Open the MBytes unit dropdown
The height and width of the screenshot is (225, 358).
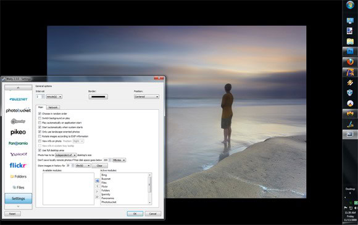(119, 160)
